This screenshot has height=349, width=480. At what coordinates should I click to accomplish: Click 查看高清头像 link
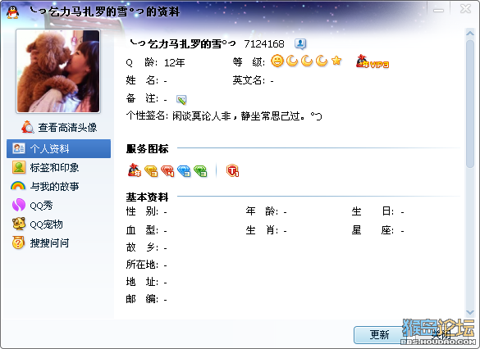click(59, 127)
